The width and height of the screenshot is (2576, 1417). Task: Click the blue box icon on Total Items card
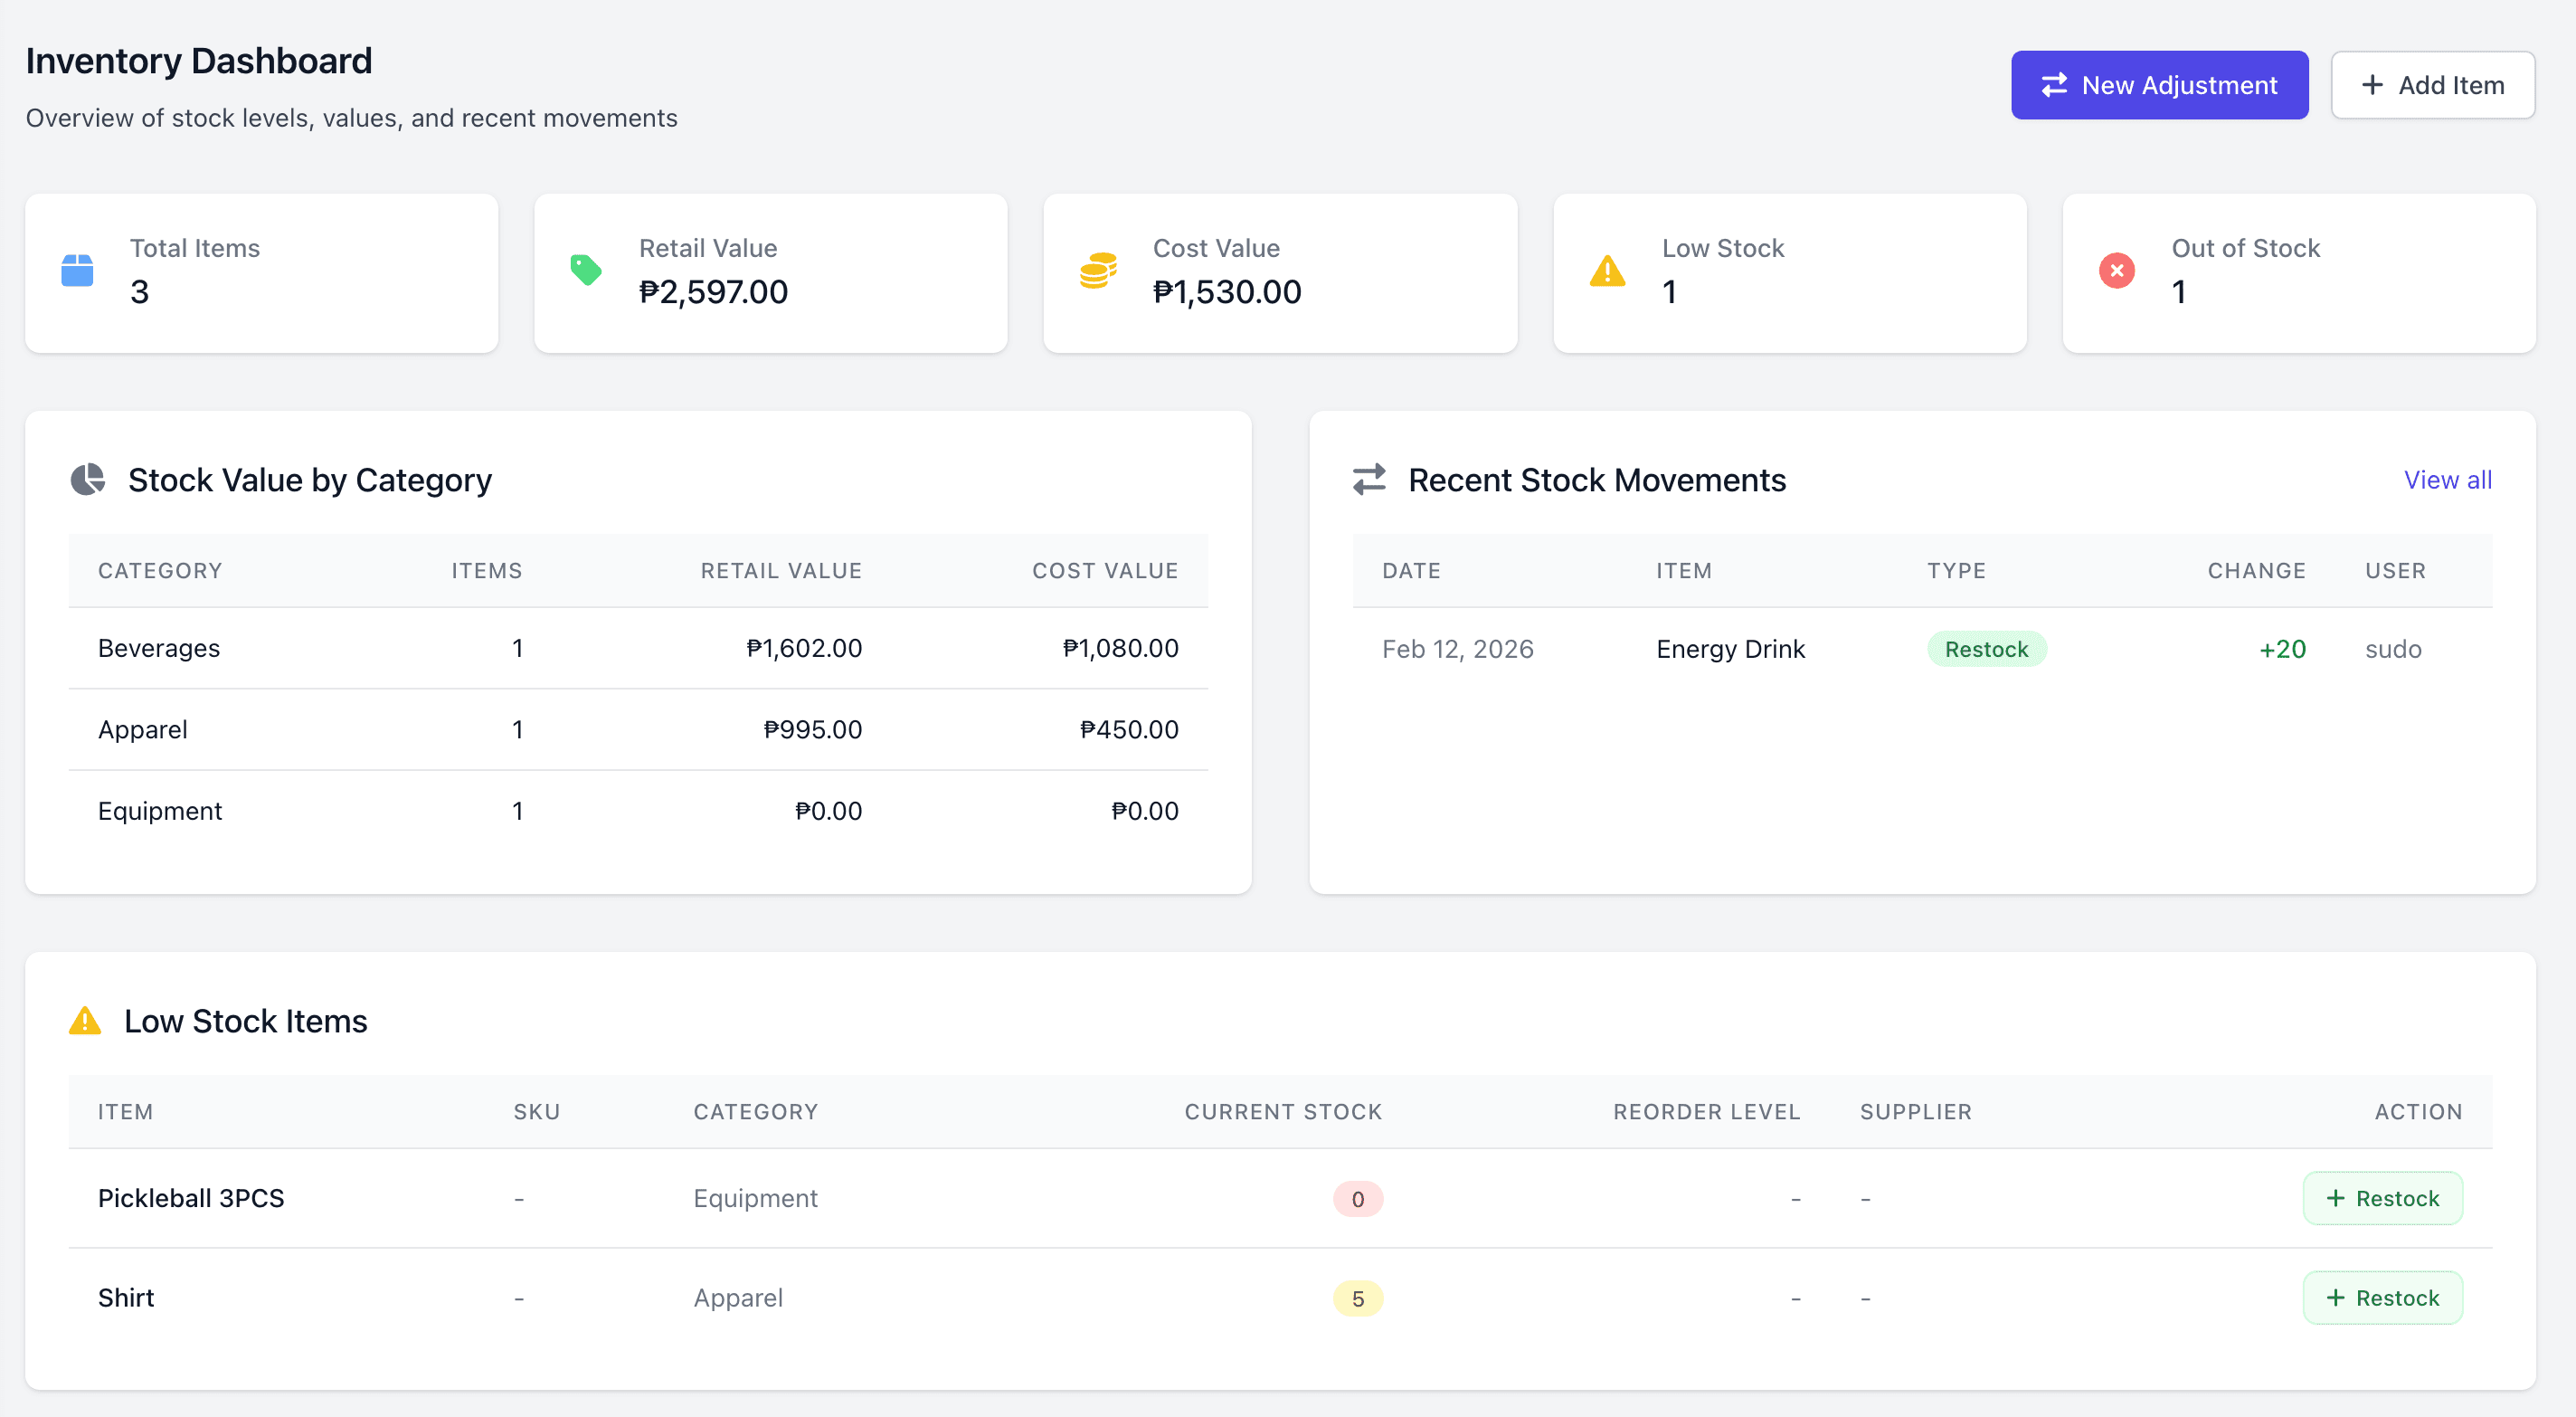pos(76,271)
